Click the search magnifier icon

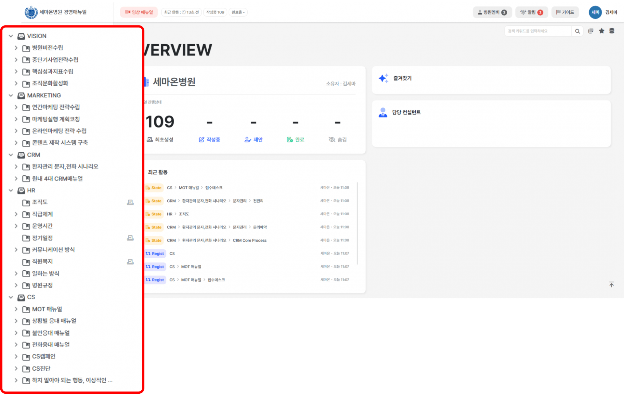[x=577, y=31]
